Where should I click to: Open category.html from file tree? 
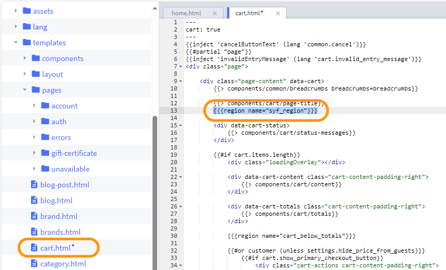tap(63, 264)
